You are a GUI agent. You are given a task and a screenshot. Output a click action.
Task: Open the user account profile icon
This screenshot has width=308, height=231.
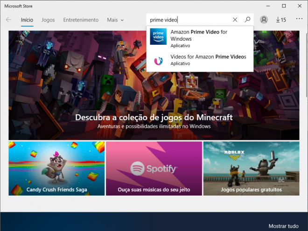pos(264,20)
